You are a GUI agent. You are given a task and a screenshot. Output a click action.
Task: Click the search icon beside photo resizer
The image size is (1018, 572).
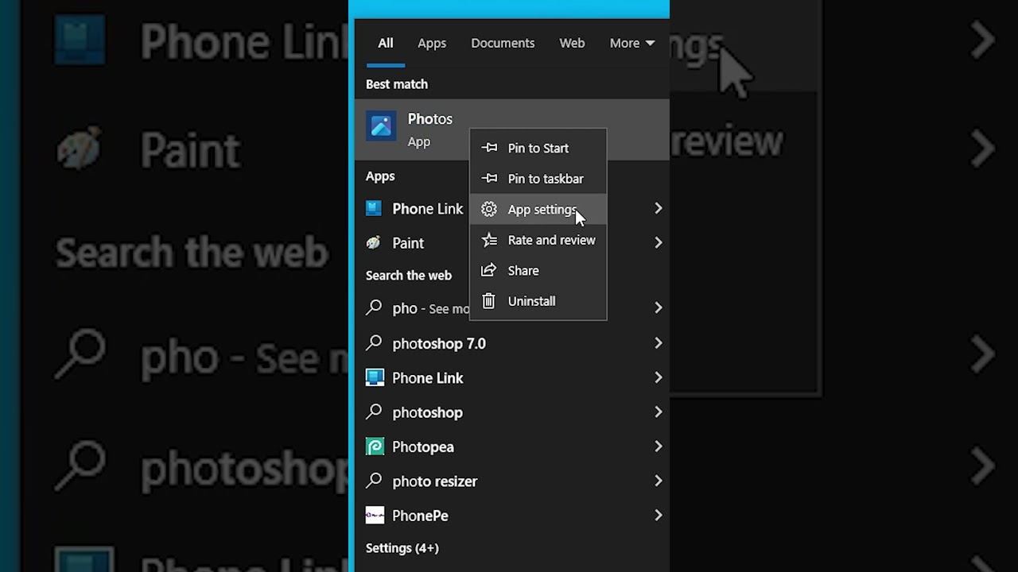[374, 481]
